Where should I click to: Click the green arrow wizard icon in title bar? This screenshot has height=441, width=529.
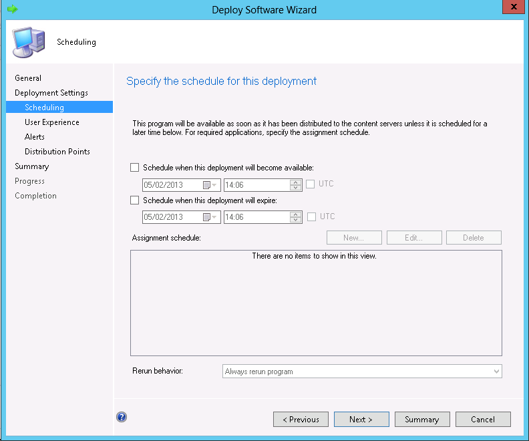click(12, 9)
